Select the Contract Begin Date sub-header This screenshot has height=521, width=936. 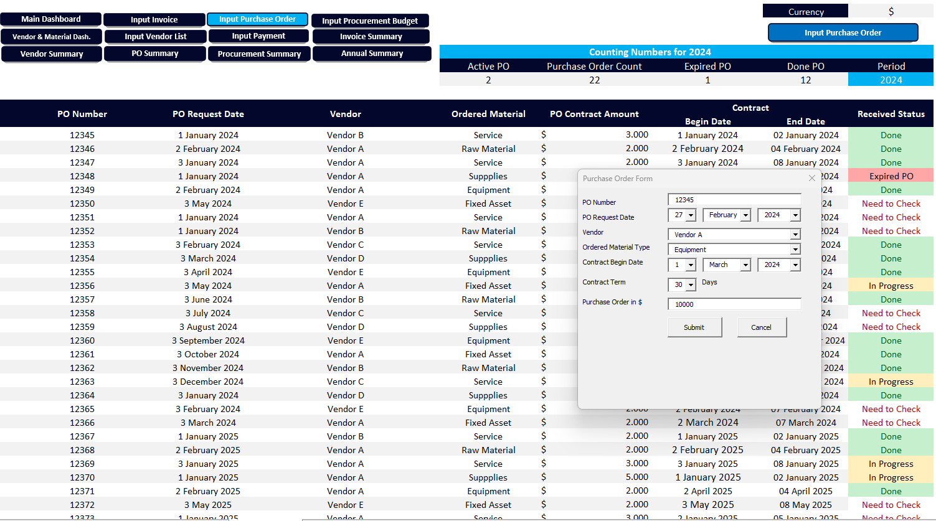coord(707,121)
